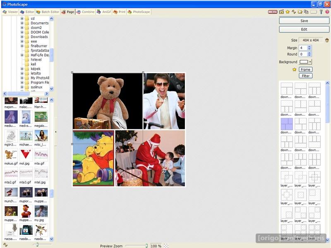The image size is (331, 248).
Task: Decrease the Margin value with down arrow
Action: (309, 49)
